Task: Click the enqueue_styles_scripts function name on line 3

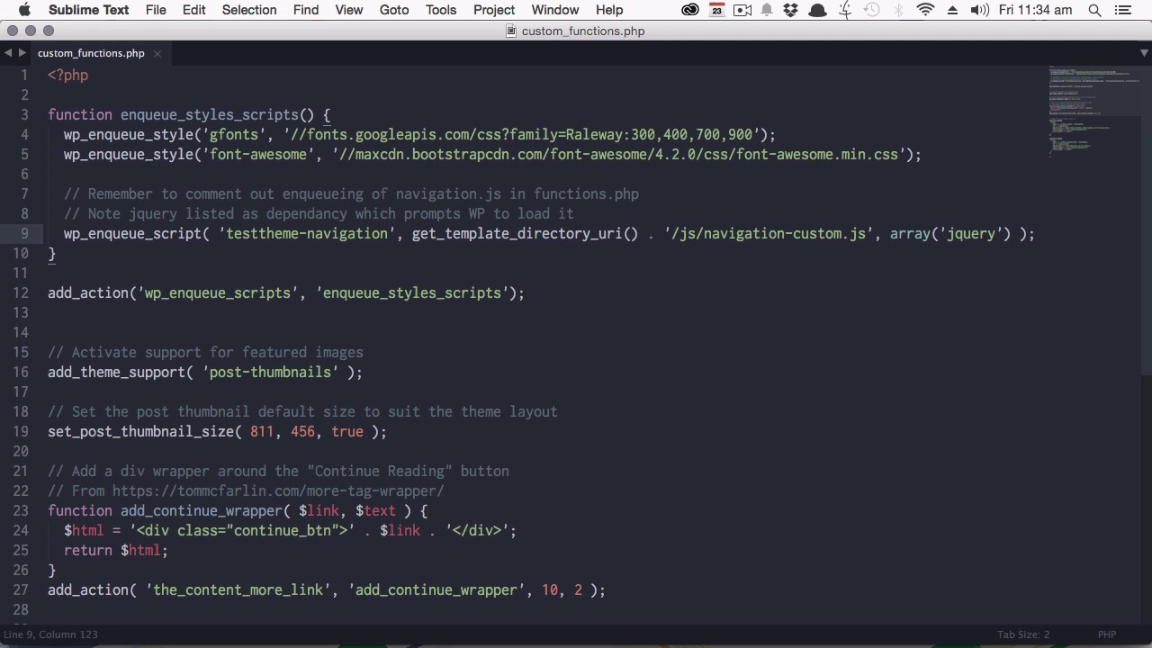Action: click(210, 115)
